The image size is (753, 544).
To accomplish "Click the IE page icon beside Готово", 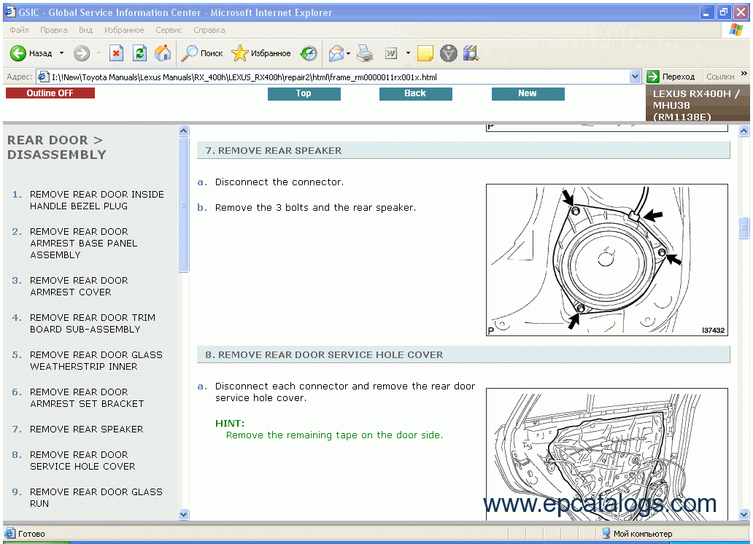I will click(9, 534).
